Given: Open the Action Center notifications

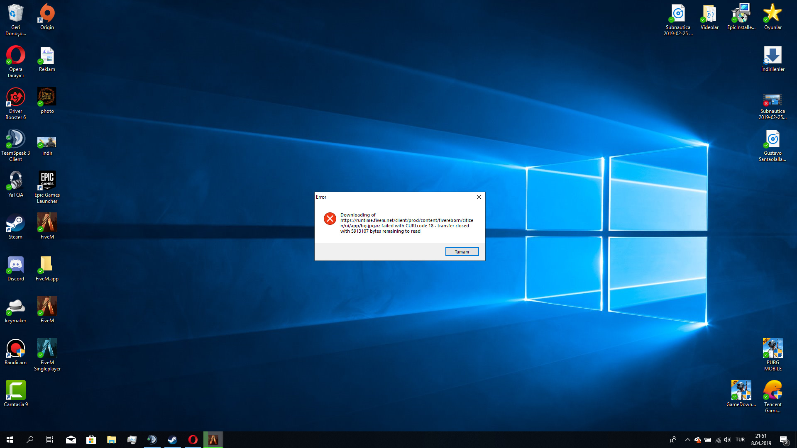Looking at the screenshot, I should point(784,440).
